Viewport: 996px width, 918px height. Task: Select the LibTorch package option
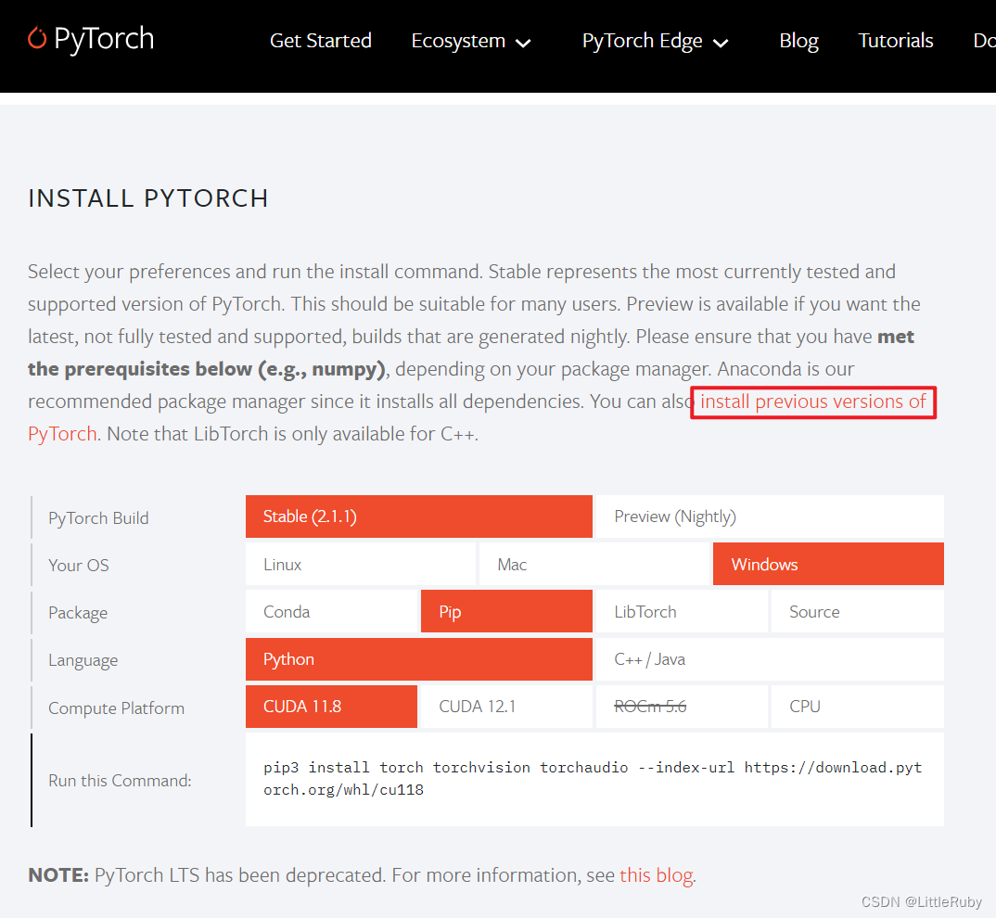pos(682,611)
